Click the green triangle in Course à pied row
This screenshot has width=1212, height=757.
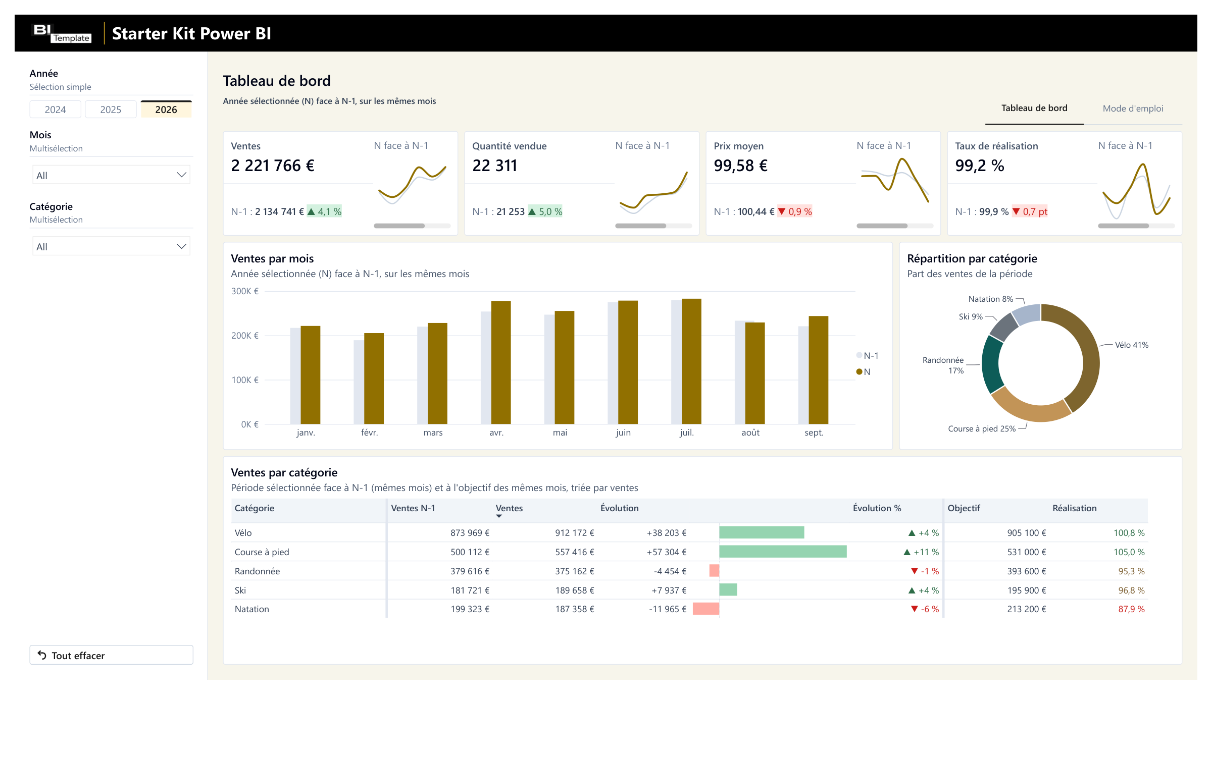point(907,552)
